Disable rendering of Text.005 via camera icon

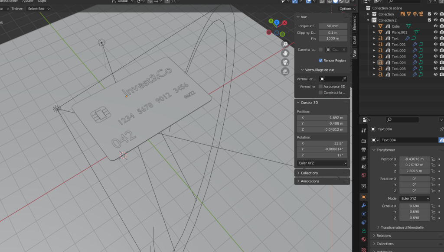pyautogui.click(x=441, y=69)
